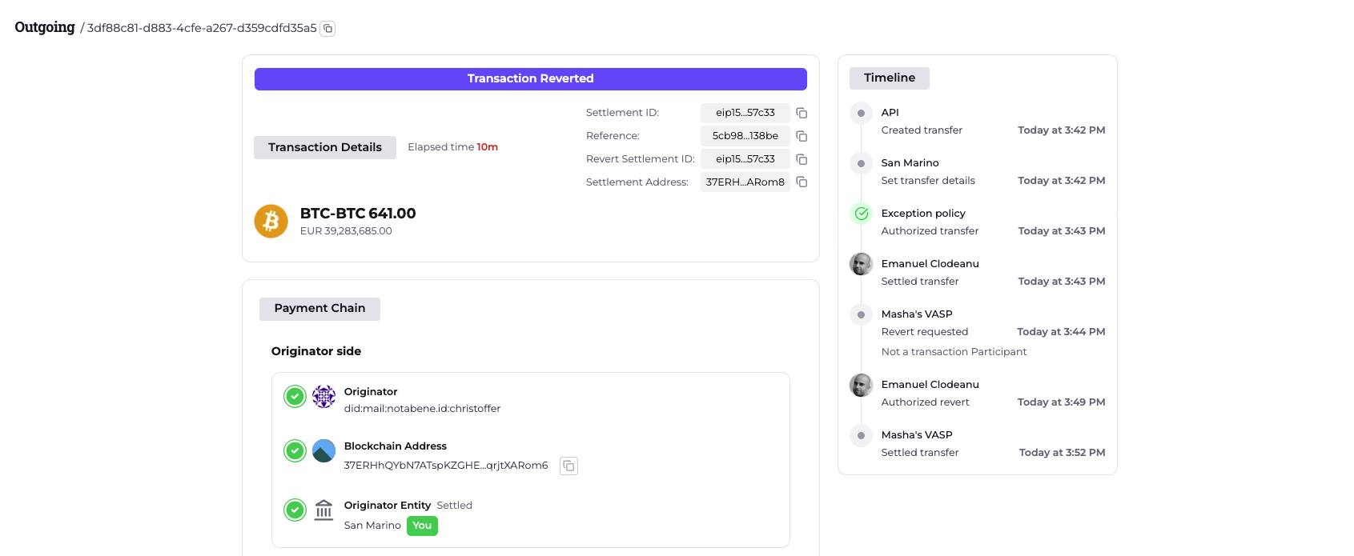Click the Authorized transfer timeline entry
Viewport: 1354px width, 556px height.
pos(930,231)
